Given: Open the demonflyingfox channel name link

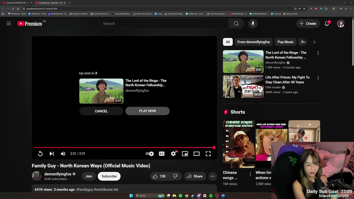Looking at the screenshot, I should coord(58,174).
